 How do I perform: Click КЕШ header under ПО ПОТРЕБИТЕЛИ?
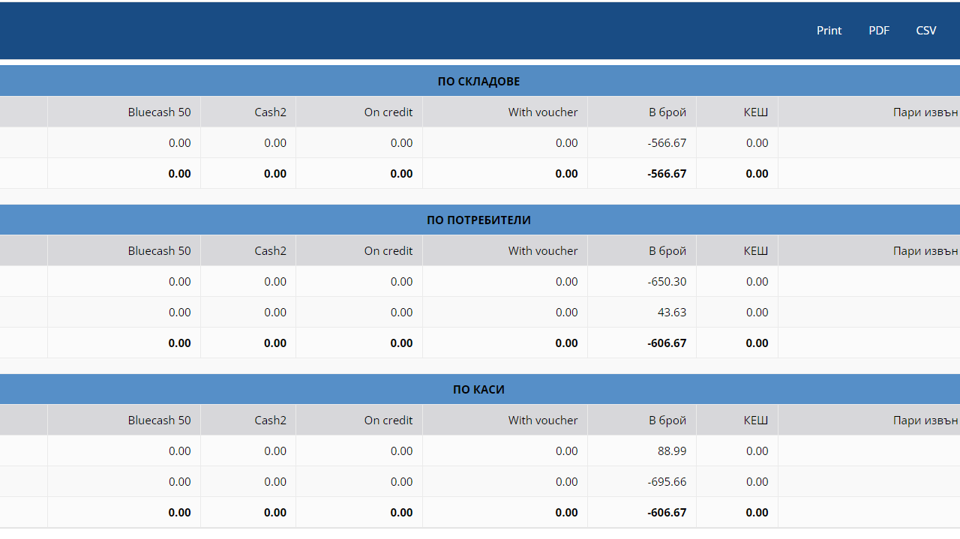(x=756, y=251)
